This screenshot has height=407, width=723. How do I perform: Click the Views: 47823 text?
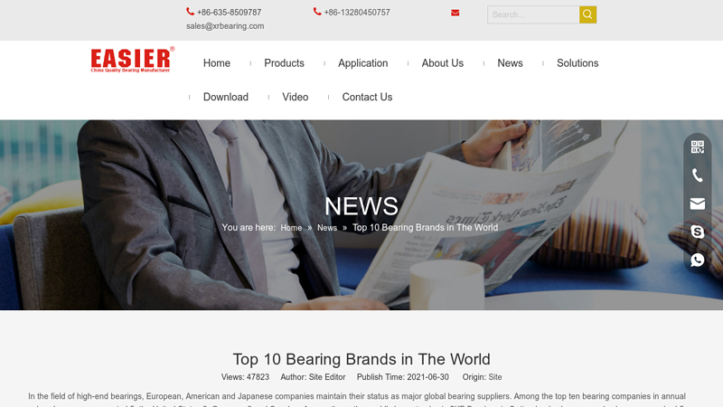click(245, 377)
